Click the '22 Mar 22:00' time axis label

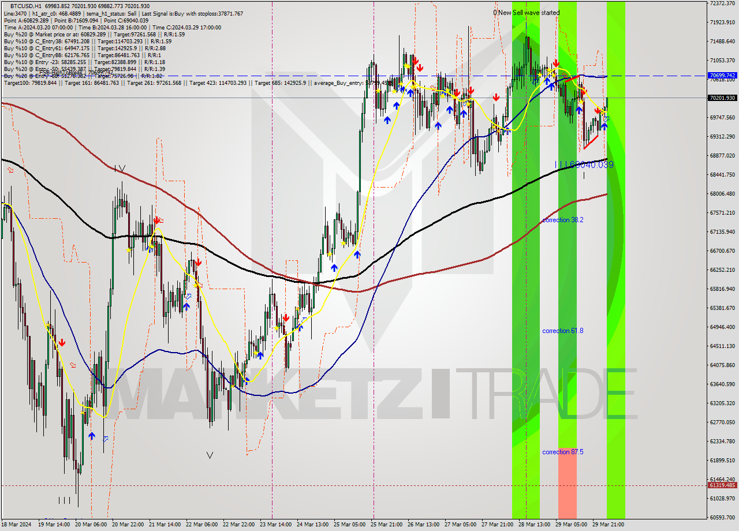[238, 525]
